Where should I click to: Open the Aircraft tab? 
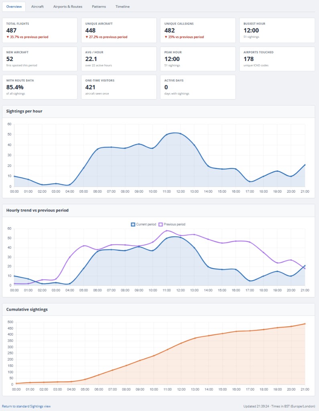point(37,6)
